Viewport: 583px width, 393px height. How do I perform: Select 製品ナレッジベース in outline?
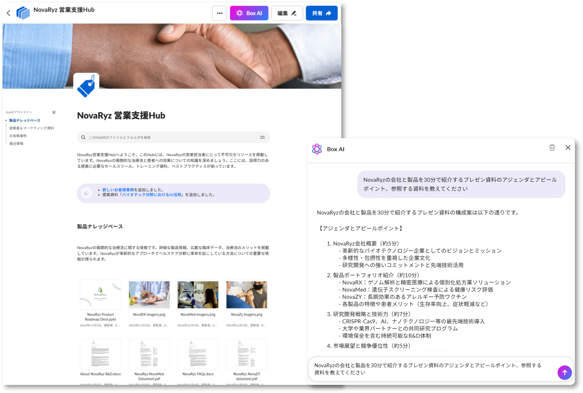25,120
